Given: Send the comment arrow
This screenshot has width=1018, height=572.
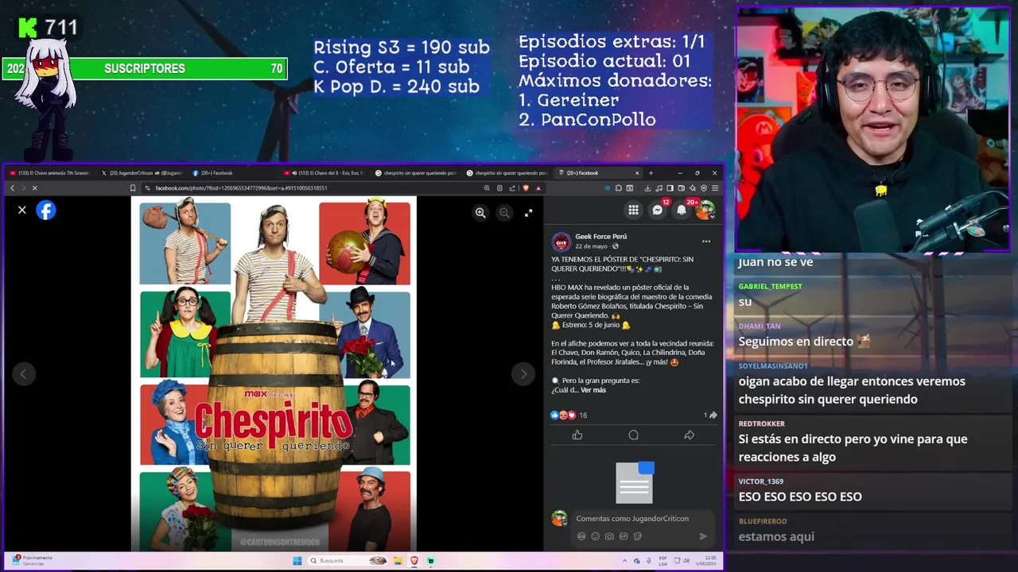Looking at the screenshot, I should (703, 536).
